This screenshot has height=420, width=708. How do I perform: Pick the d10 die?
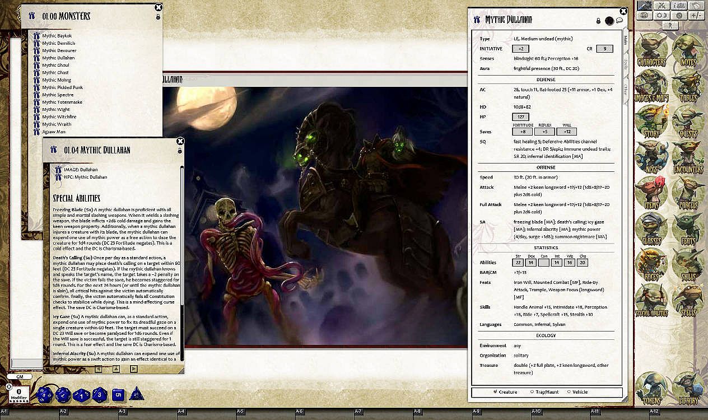[x=82, y=395]
